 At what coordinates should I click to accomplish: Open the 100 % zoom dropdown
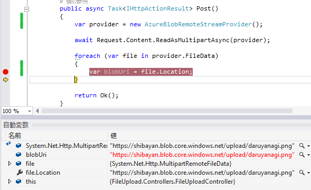tap(30, 111)
